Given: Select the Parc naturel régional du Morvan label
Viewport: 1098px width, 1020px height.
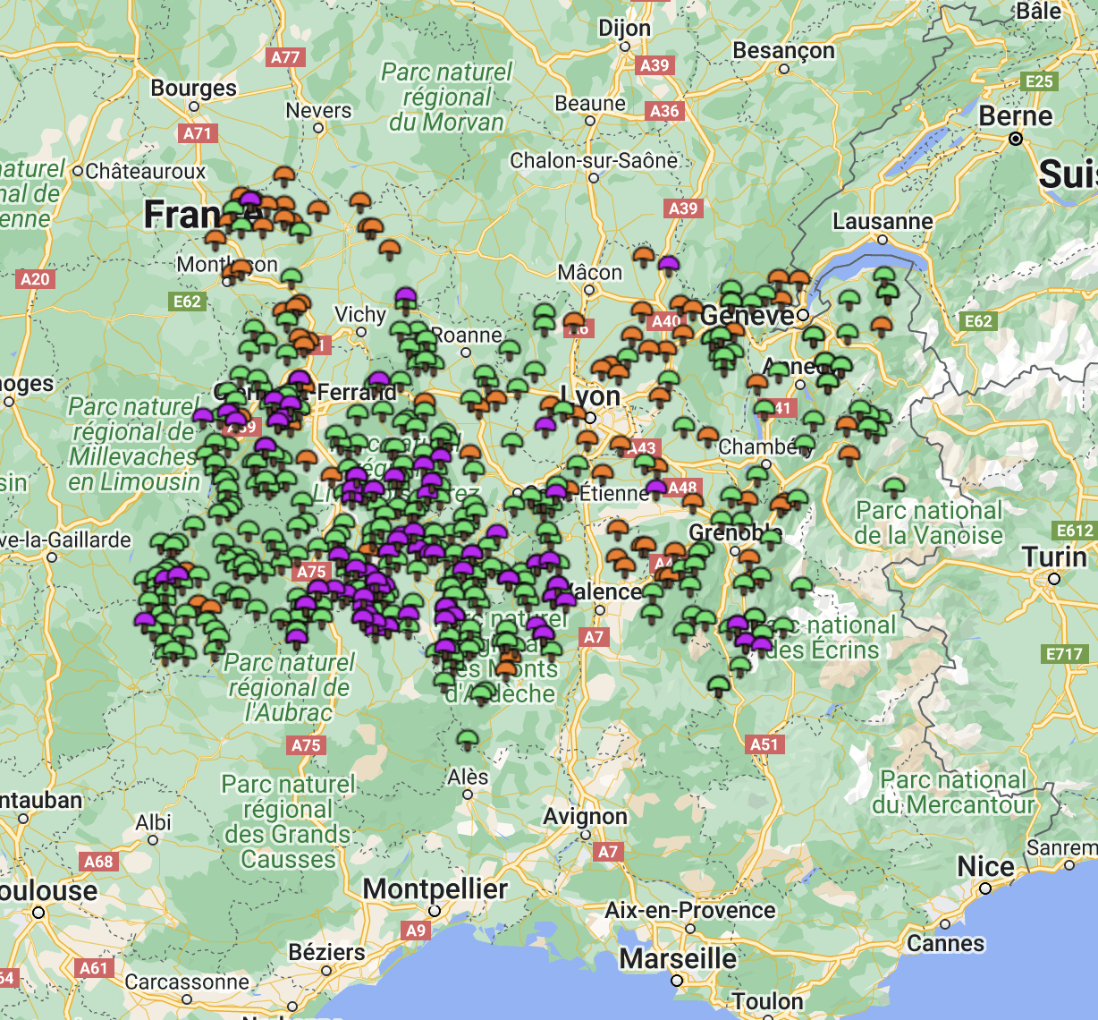Looking at the screenshot, I should (447, 97).
